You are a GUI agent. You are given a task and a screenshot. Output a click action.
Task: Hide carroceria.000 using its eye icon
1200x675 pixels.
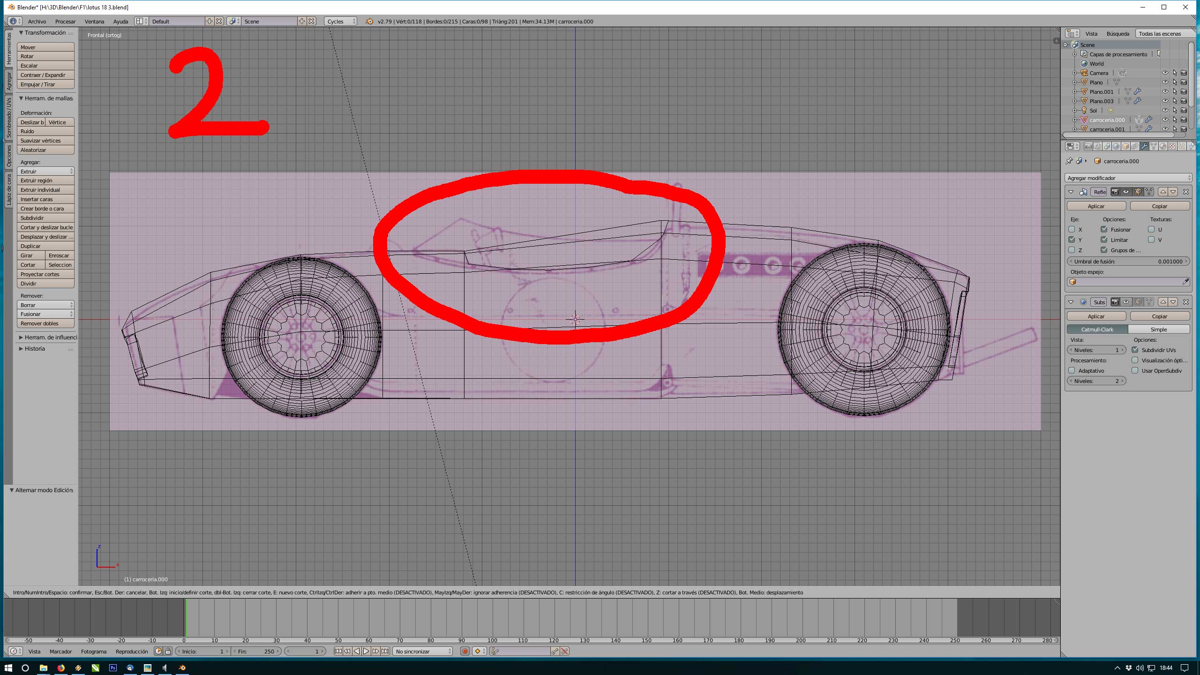[x=1165, y=120]
